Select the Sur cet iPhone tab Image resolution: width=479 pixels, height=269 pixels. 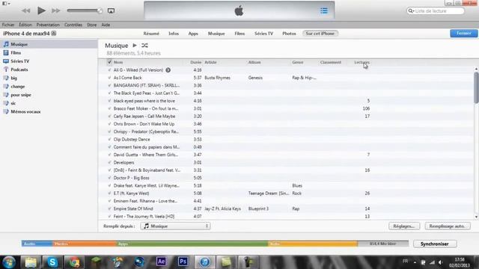click(x=320, y=34)
